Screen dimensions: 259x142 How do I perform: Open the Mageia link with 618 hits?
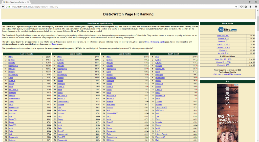click(12, 96)
